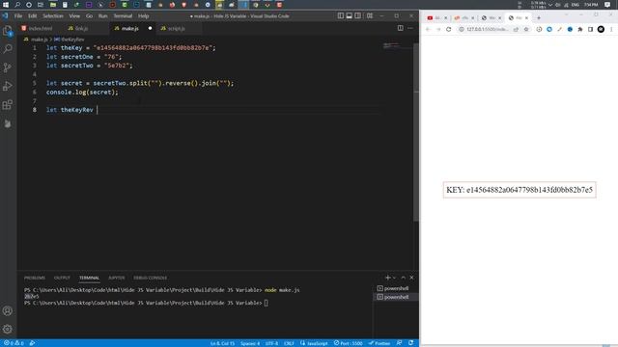Screen dimensions: 618x347
Task: Open the Run menu
Action: (103, 16)
